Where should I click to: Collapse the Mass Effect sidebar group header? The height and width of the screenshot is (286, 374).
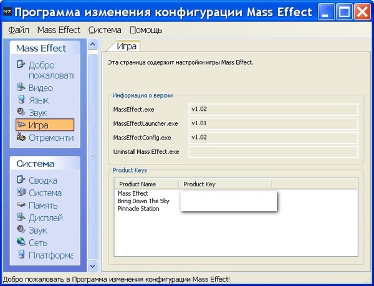pos(45,48)
